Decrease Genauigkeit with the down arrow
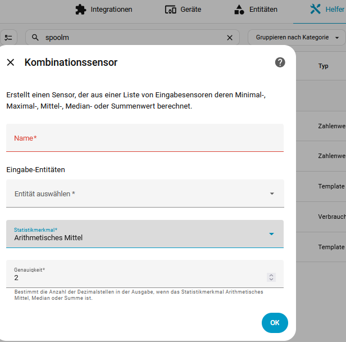This screenshot has width=346, height=342. pyautogui.click(x=272, y=280)
